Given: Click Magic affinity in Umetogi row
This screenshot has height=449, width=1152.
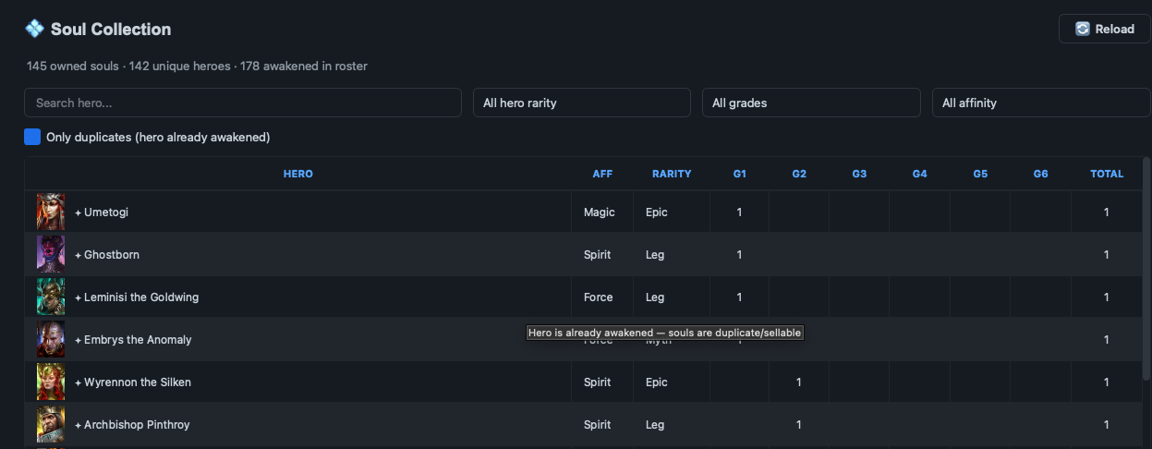Looking at the screenshot, I should pyautogui.click(x=600, y=212).
